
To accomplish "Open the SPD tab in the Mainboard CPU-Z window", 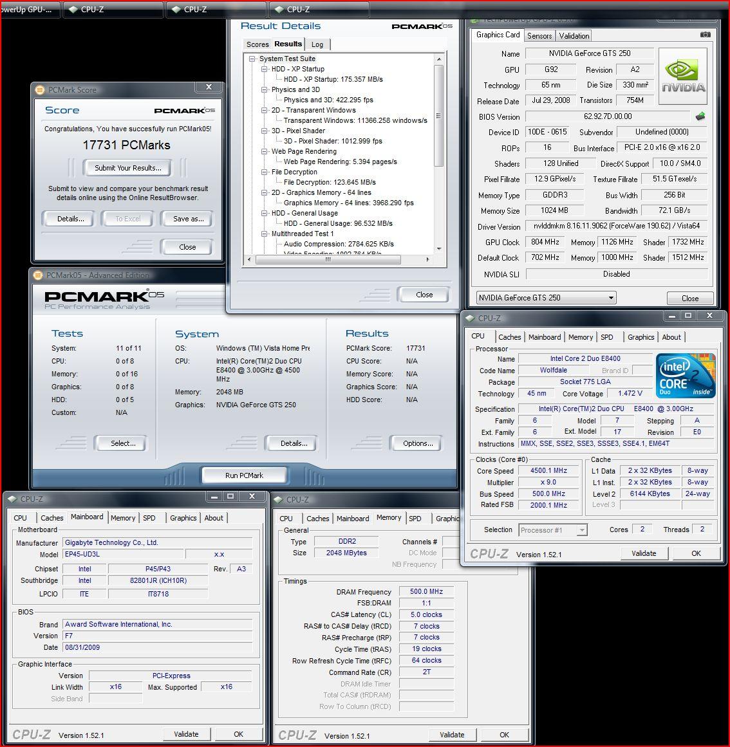I will coord(149,518).
